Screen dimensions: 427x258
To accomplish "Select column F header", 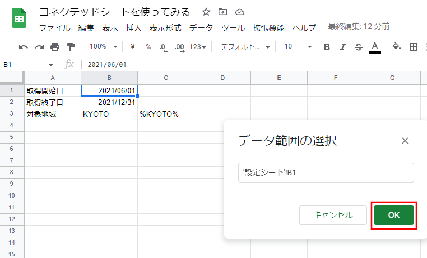I will (x=336, y=78).
